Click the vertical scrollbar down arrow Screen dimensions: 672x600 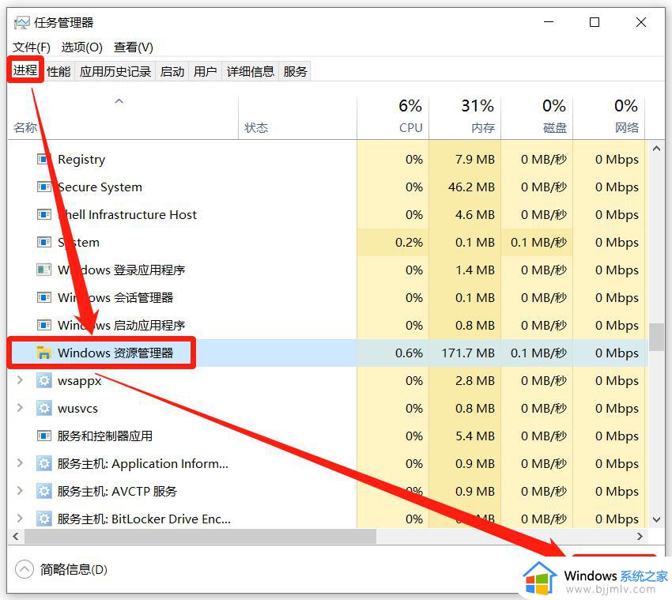click(x=656, y=519)
